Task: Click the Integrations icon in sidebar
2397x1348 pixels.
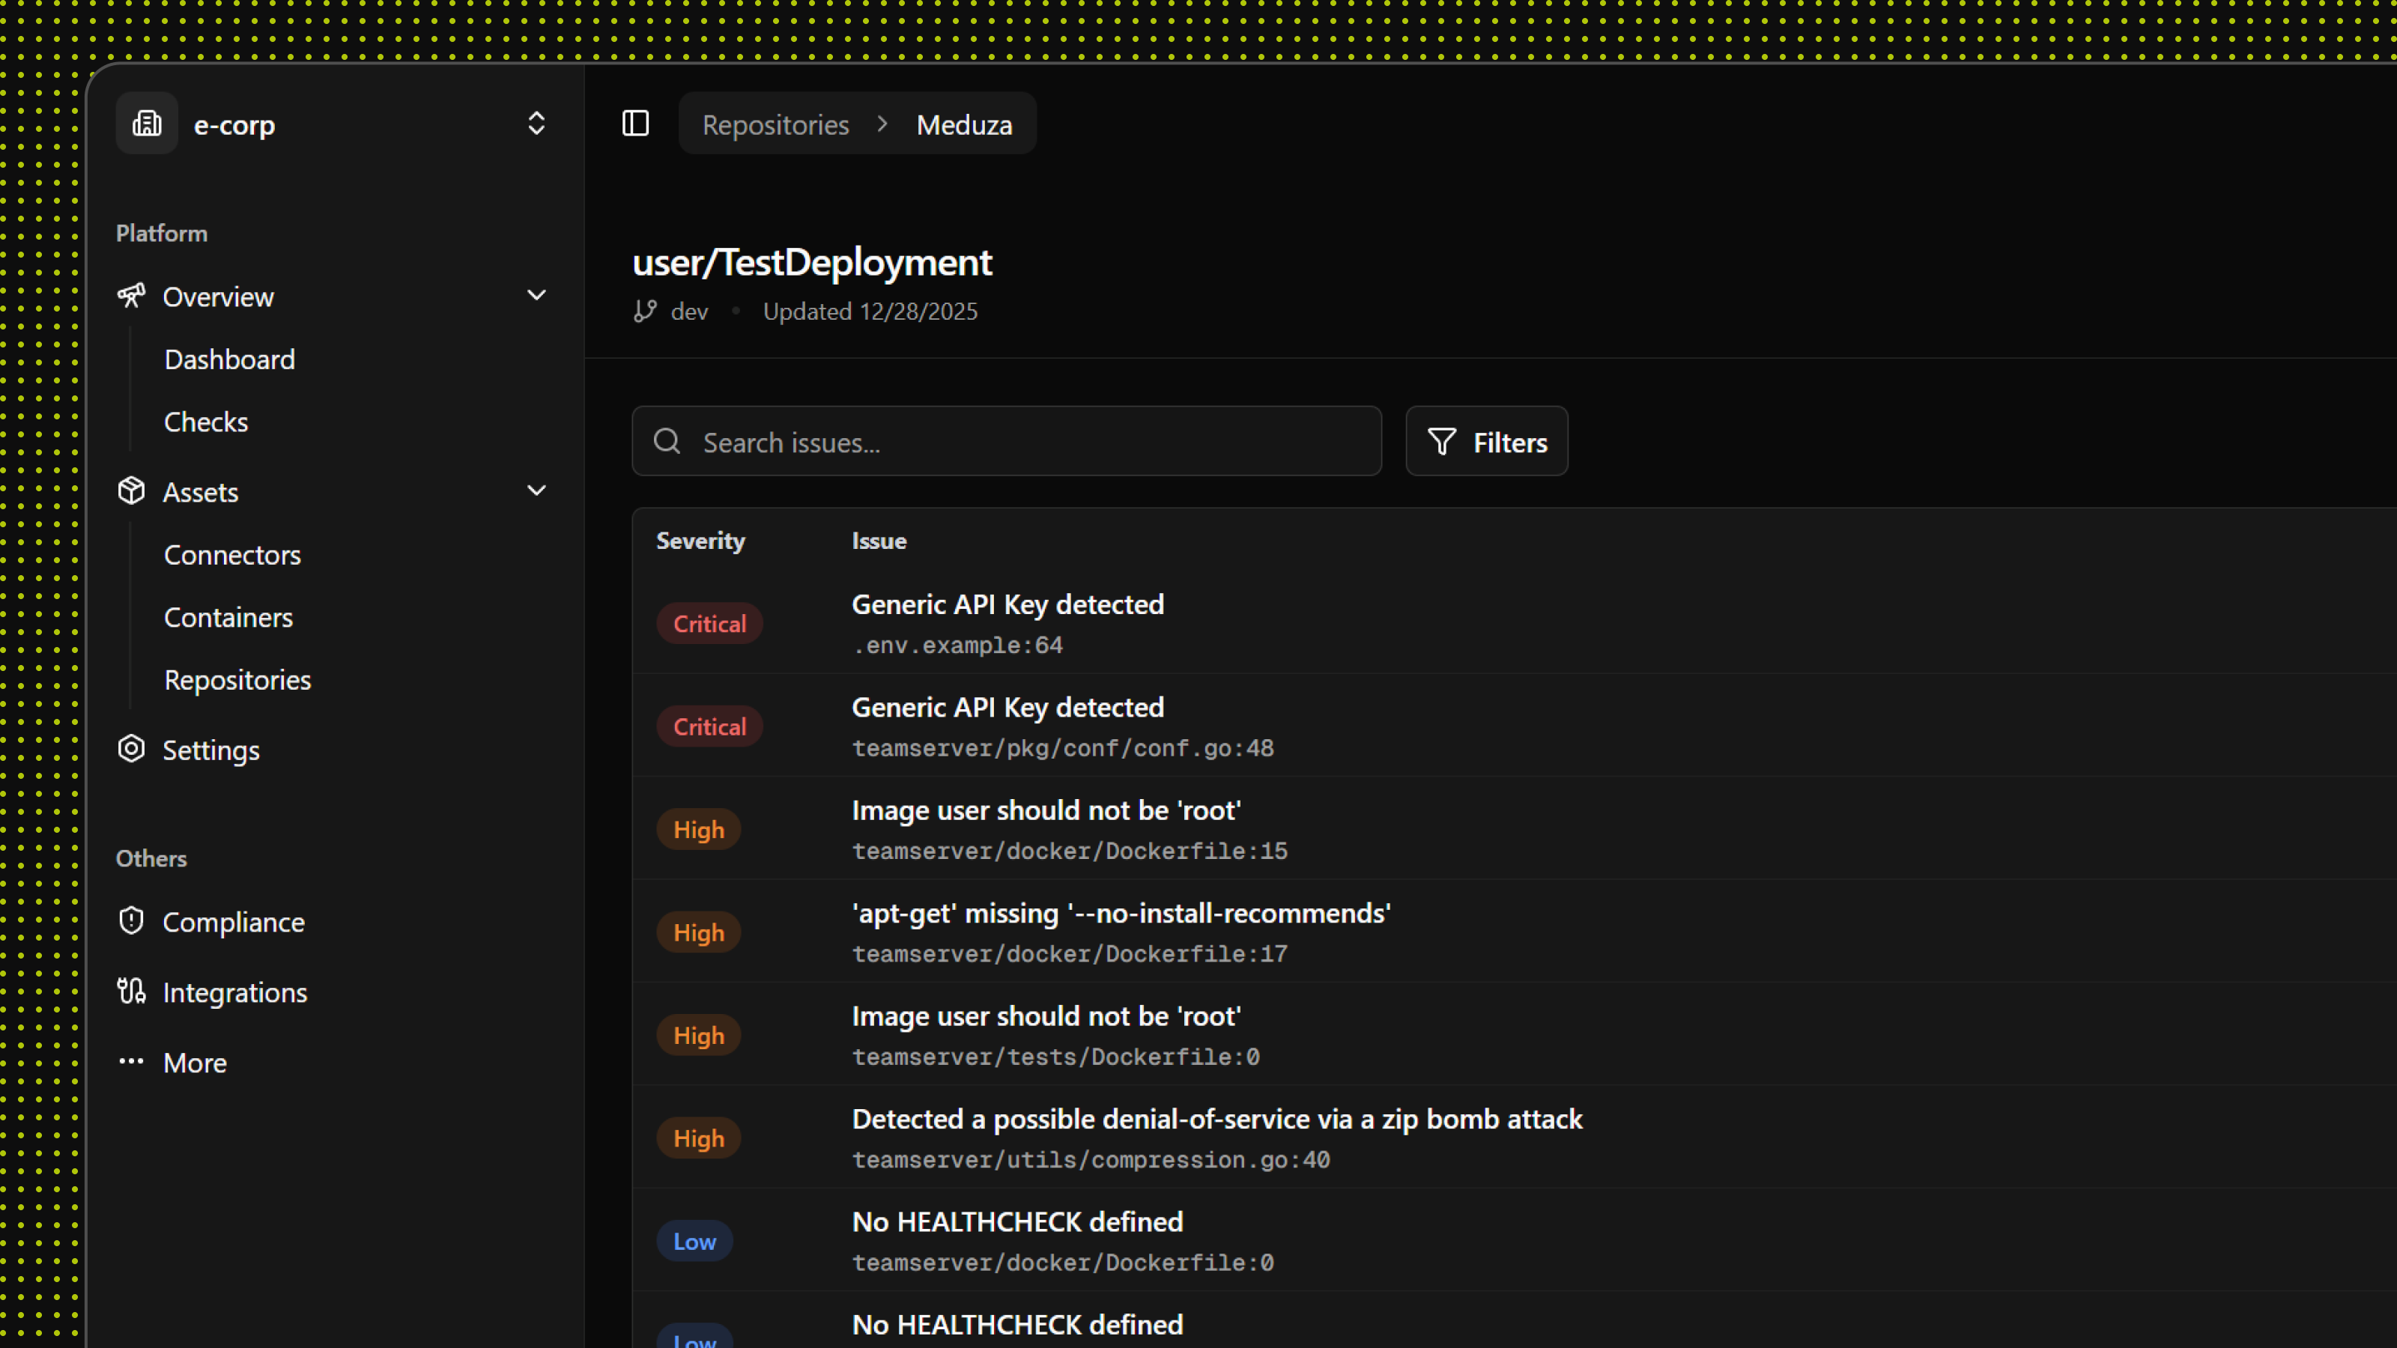Action: 131,992
